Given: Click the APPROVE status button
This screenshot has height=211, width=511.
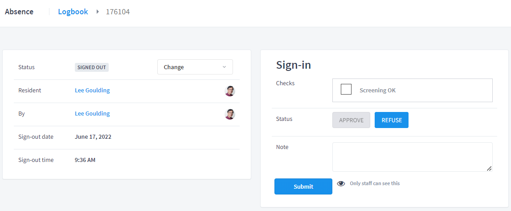Looking at the screenshot, I should coord(352,120).
